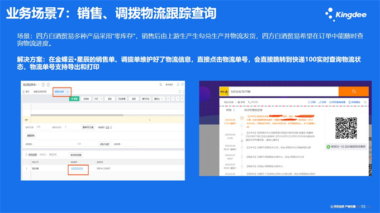The height and width of the screenshot is (213, 380).
Task: Click the phone icon beside 95546
Action: [249, 102]
